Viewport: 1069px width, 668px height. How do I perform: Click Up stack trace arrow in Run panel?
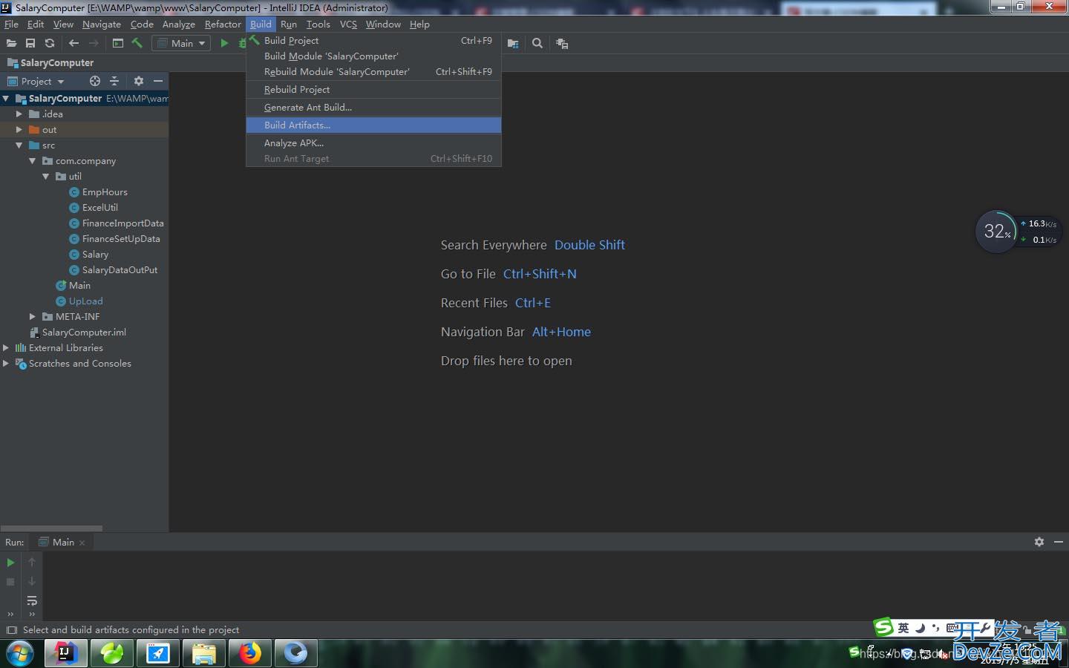[32, 563]
